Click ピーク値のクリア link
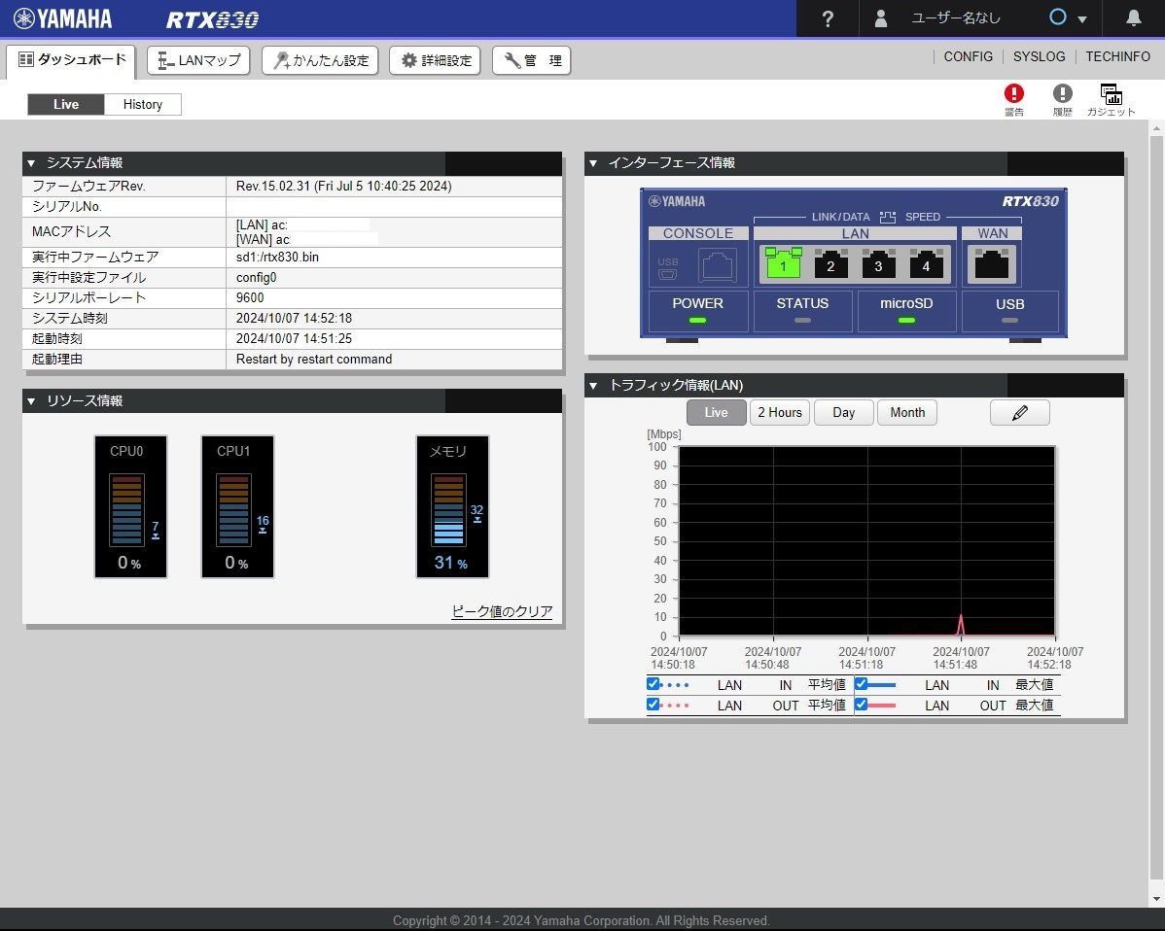The width and height of the screenshot is (1165, 931). coord(502,611)
